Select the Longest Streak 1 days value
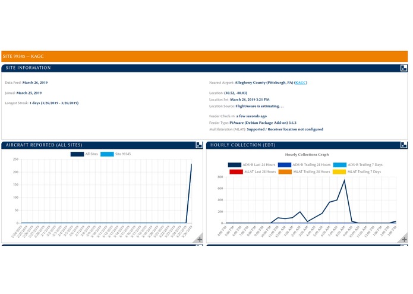 [x=54, y=103]
